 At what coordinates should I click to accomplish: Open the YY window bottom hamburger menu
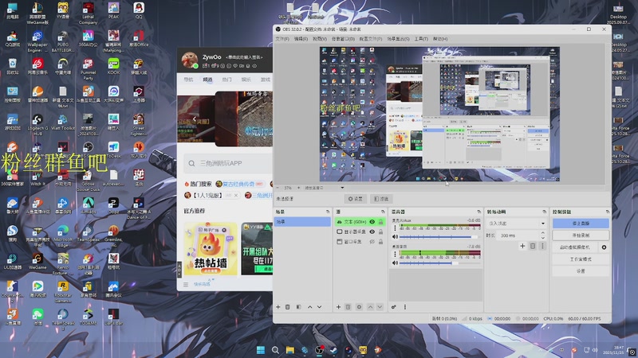coord(186,285)
